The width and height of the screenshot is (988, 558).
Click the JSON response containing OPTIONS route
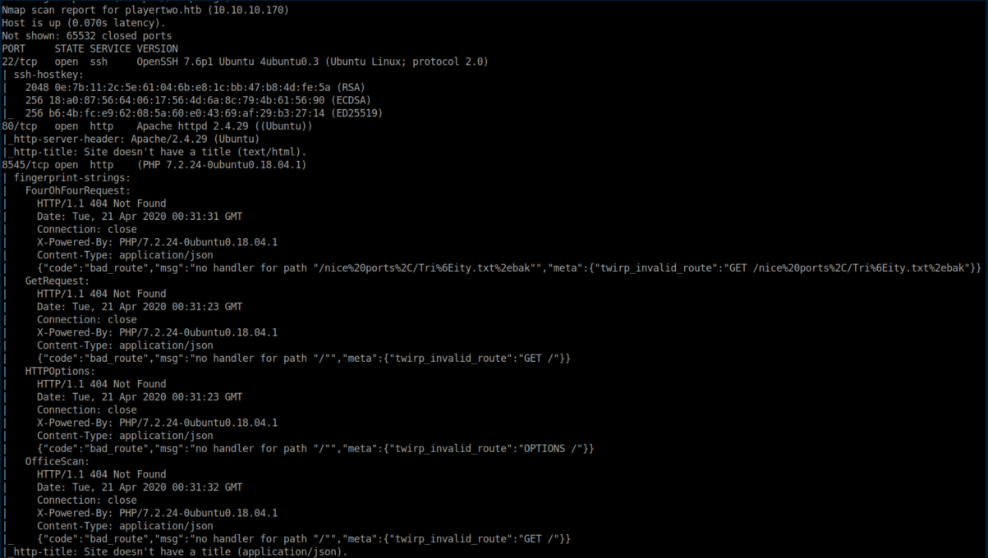coord(315,449)
